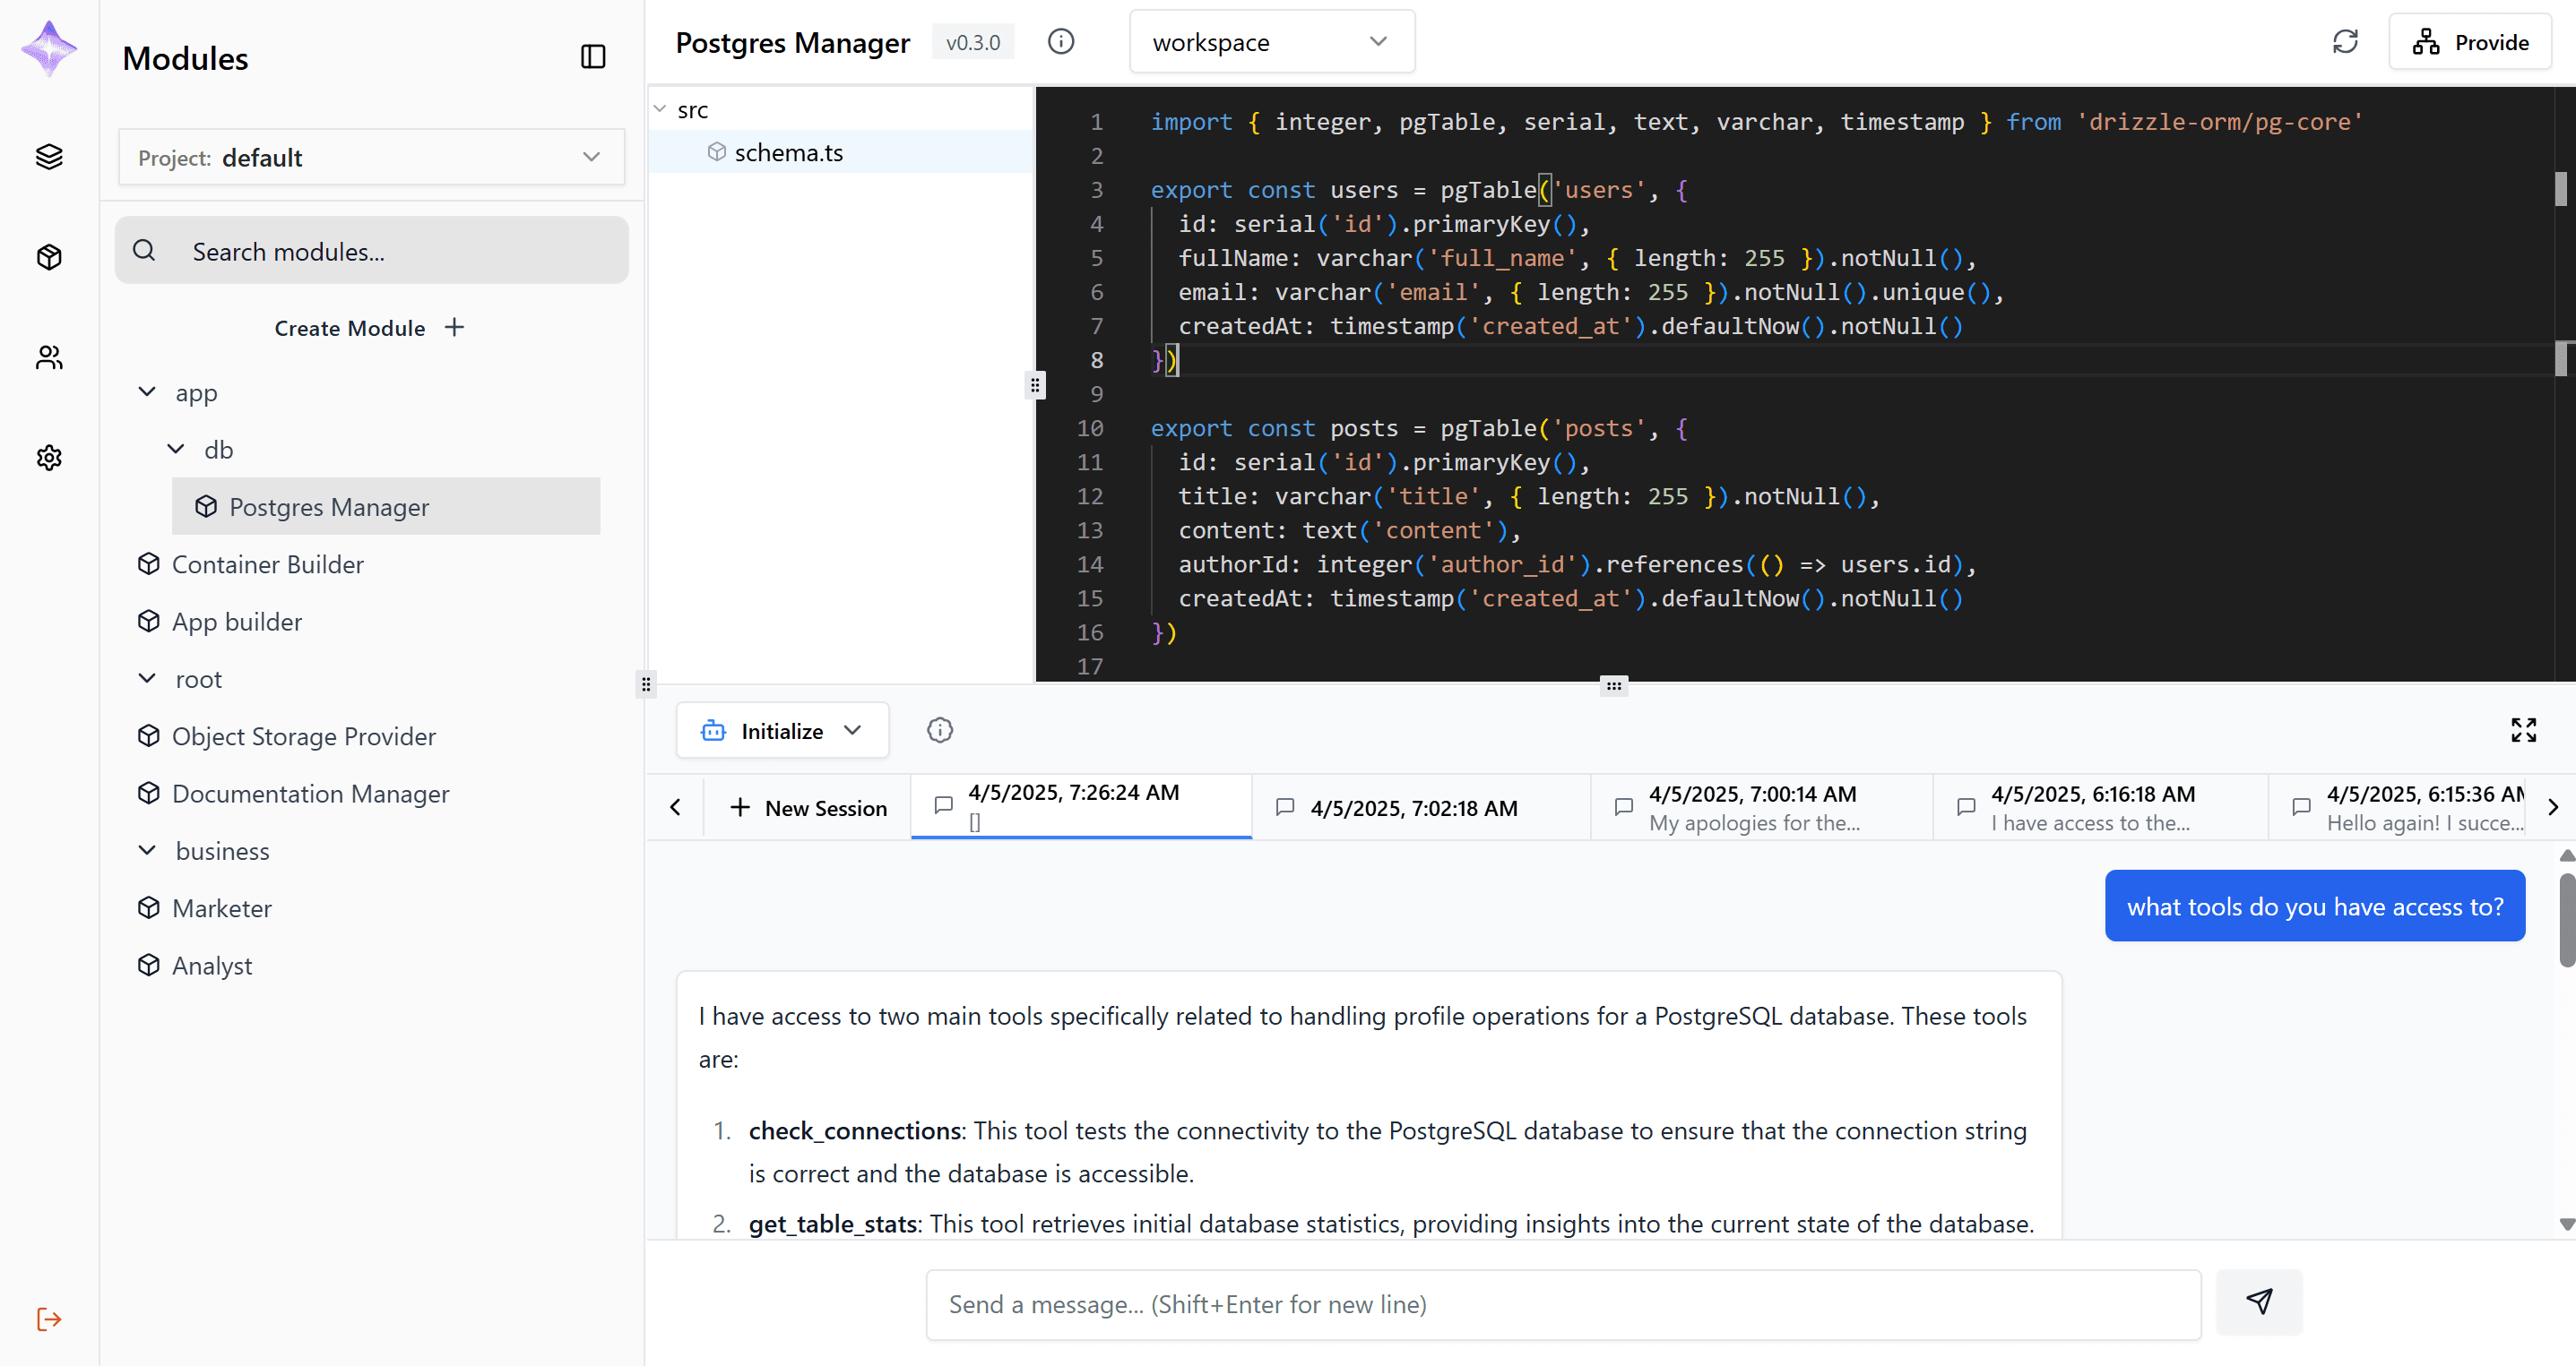This screenshot has width=2576, height=1366.
Task: Open the Project default dropdown
Action: [371, 157]
